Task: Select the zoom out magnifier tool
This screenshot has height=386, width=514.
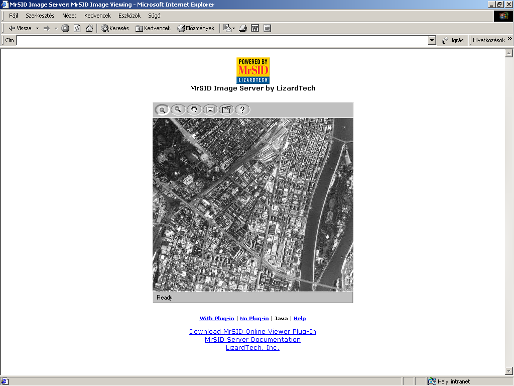Action: pos(178,110)
